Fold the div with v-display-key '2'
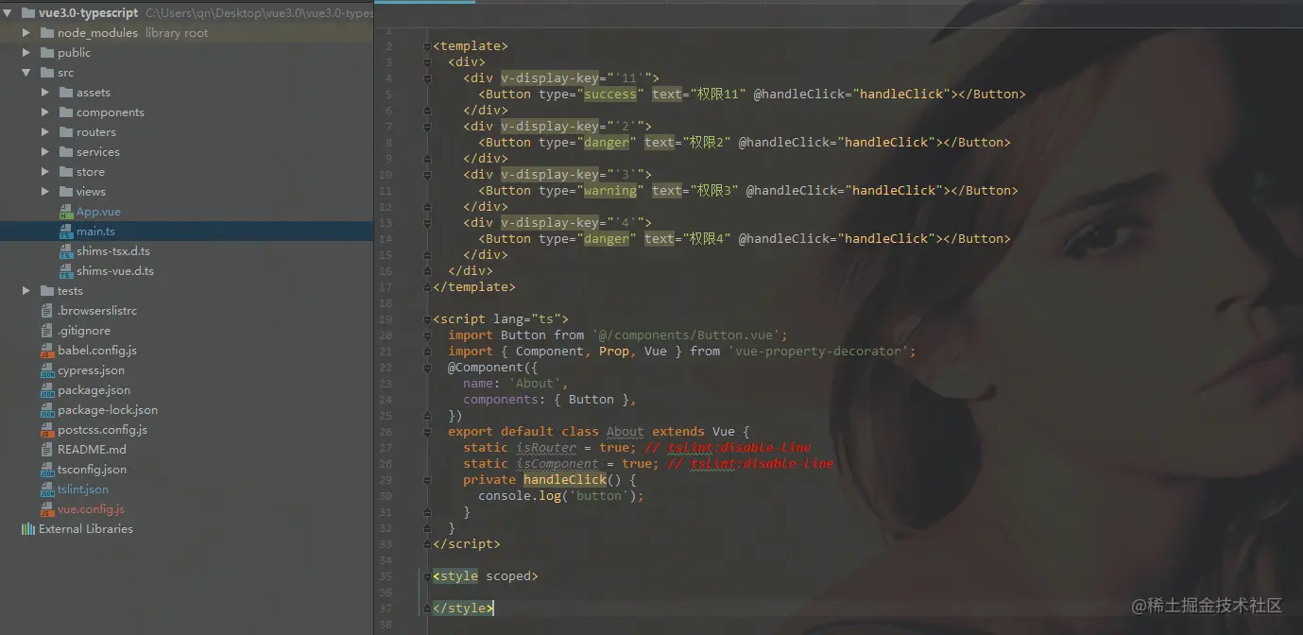 [x=428, y=127]
